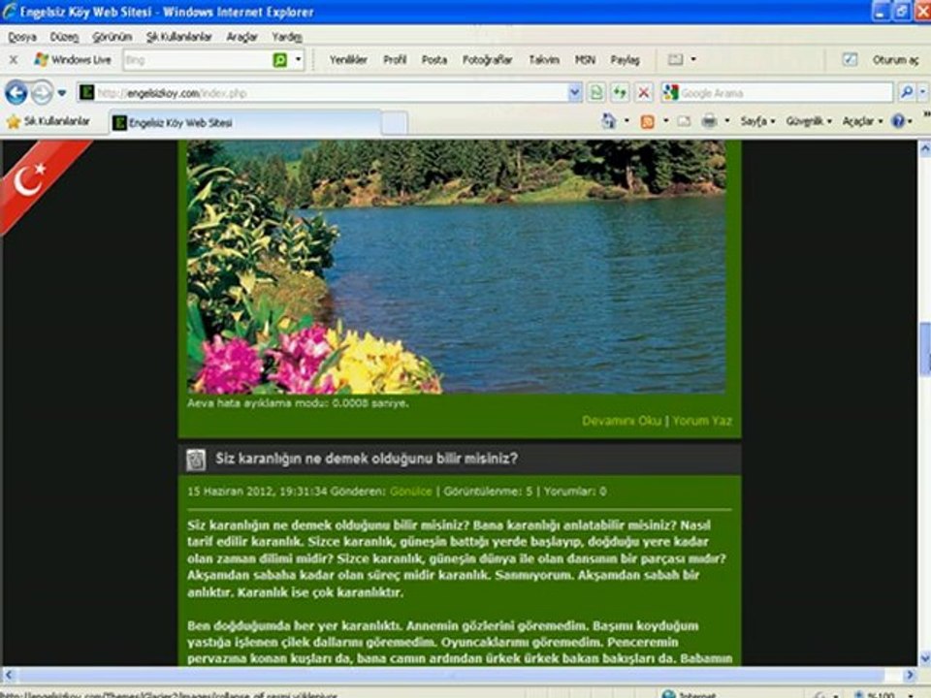Open the Görünüm menu
The image size is (931, 698).
pyautogui.click(x=112, y=37)
